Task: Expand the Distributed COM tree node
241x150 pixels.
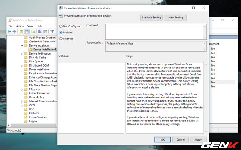Action: coord(22,66)
